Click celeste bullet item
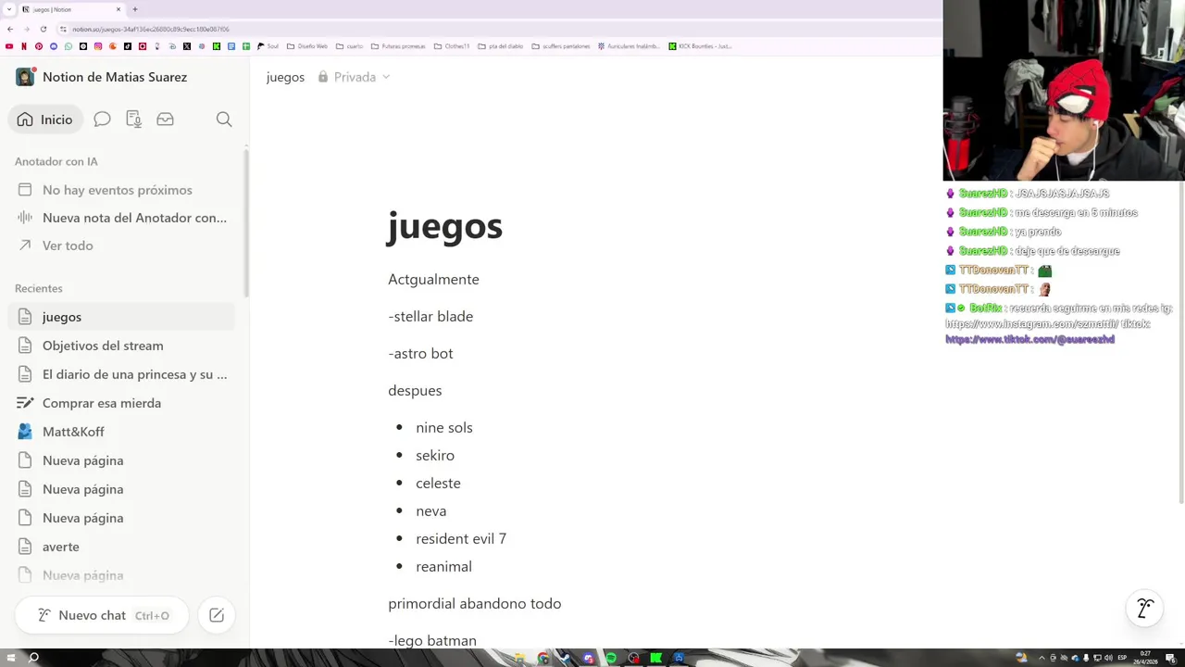Image resolution: width=1185 pixels, height=667 pixels. coord(438,483)
